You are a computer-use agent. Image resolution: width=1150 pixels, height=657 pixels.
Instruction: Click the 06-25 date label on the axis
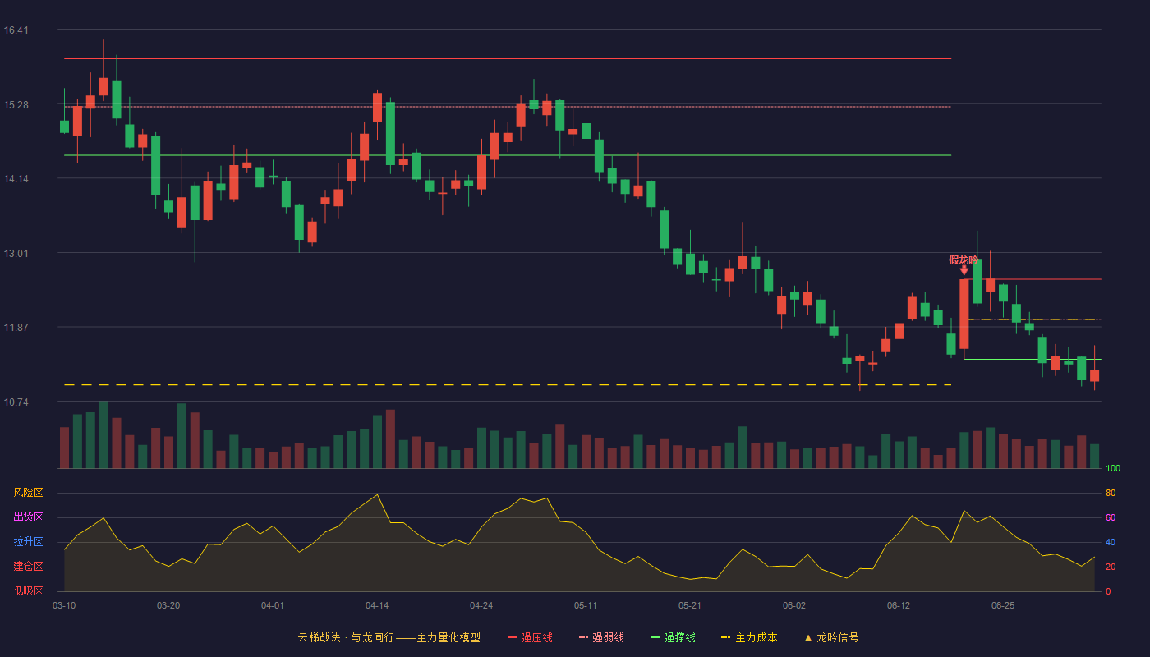pyautogui.click(x=1003, y=605)
